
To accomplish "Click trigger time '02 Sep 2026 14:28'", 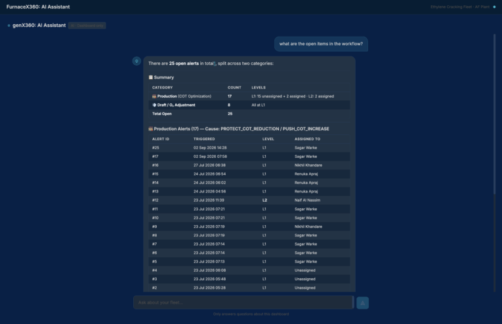I will pyautogui.click(x=210, y=148).
